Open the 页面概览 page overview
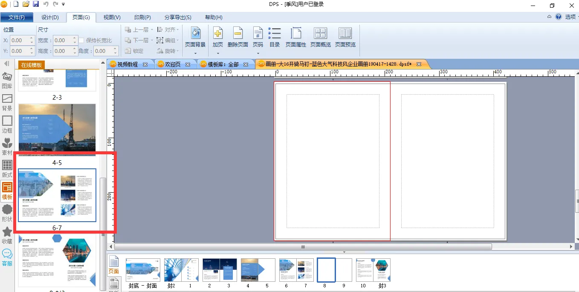Viewport: 579px width, 292px height. point(320,33)
